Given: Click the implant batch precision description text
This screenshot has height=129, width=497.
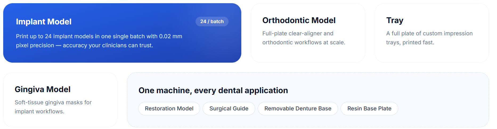Looking at the screenshot, I should [99, 41].
